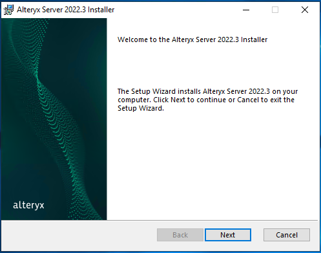This screenshot has width=321, height=253.
Task: Cancel the Alteryx Server setup wizard
Action: [x=287, y=235]
